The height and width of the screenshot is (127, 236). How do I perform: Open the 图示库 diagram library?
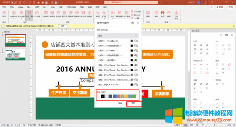coord(65,14)
